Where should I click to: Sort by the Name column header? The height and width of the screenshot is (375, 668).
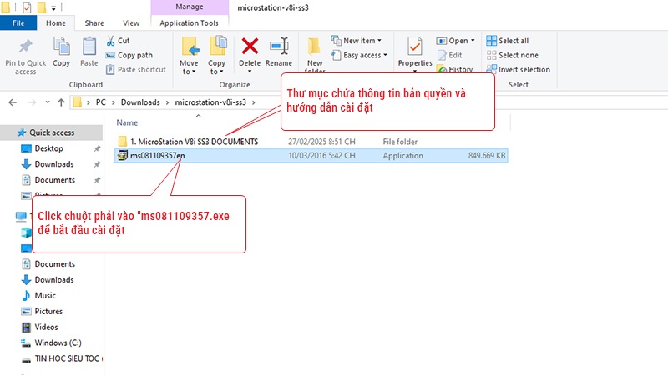click(x=127, y=122)
